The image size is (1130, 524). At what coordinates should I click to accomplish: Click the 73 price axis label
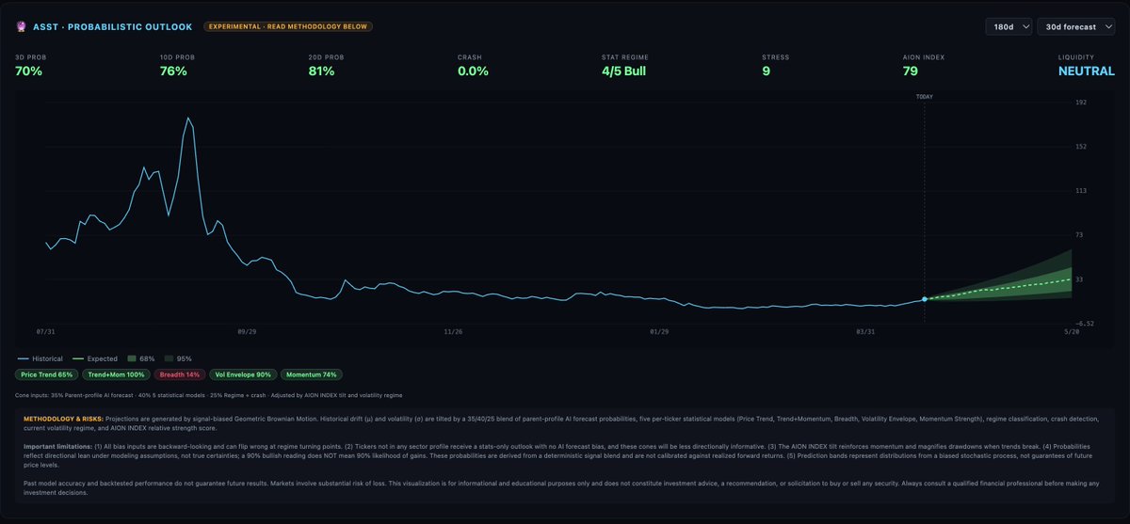coord(1079,234)
